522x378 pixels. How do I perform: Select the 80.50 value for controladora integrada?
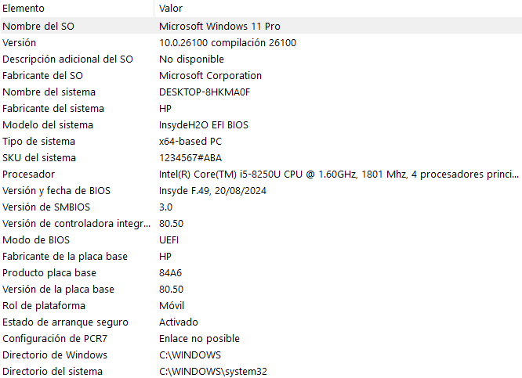(x=171, y=224)
